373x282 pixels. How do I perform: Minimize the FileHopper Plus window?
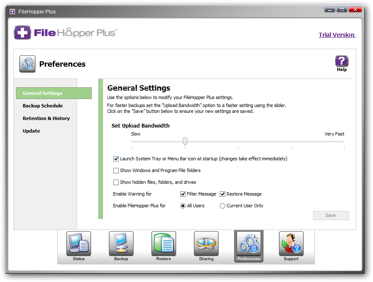[x=330, y=10]
